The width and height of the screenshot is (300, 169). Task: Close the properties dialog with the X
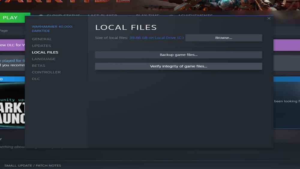[x=269, y=18]
